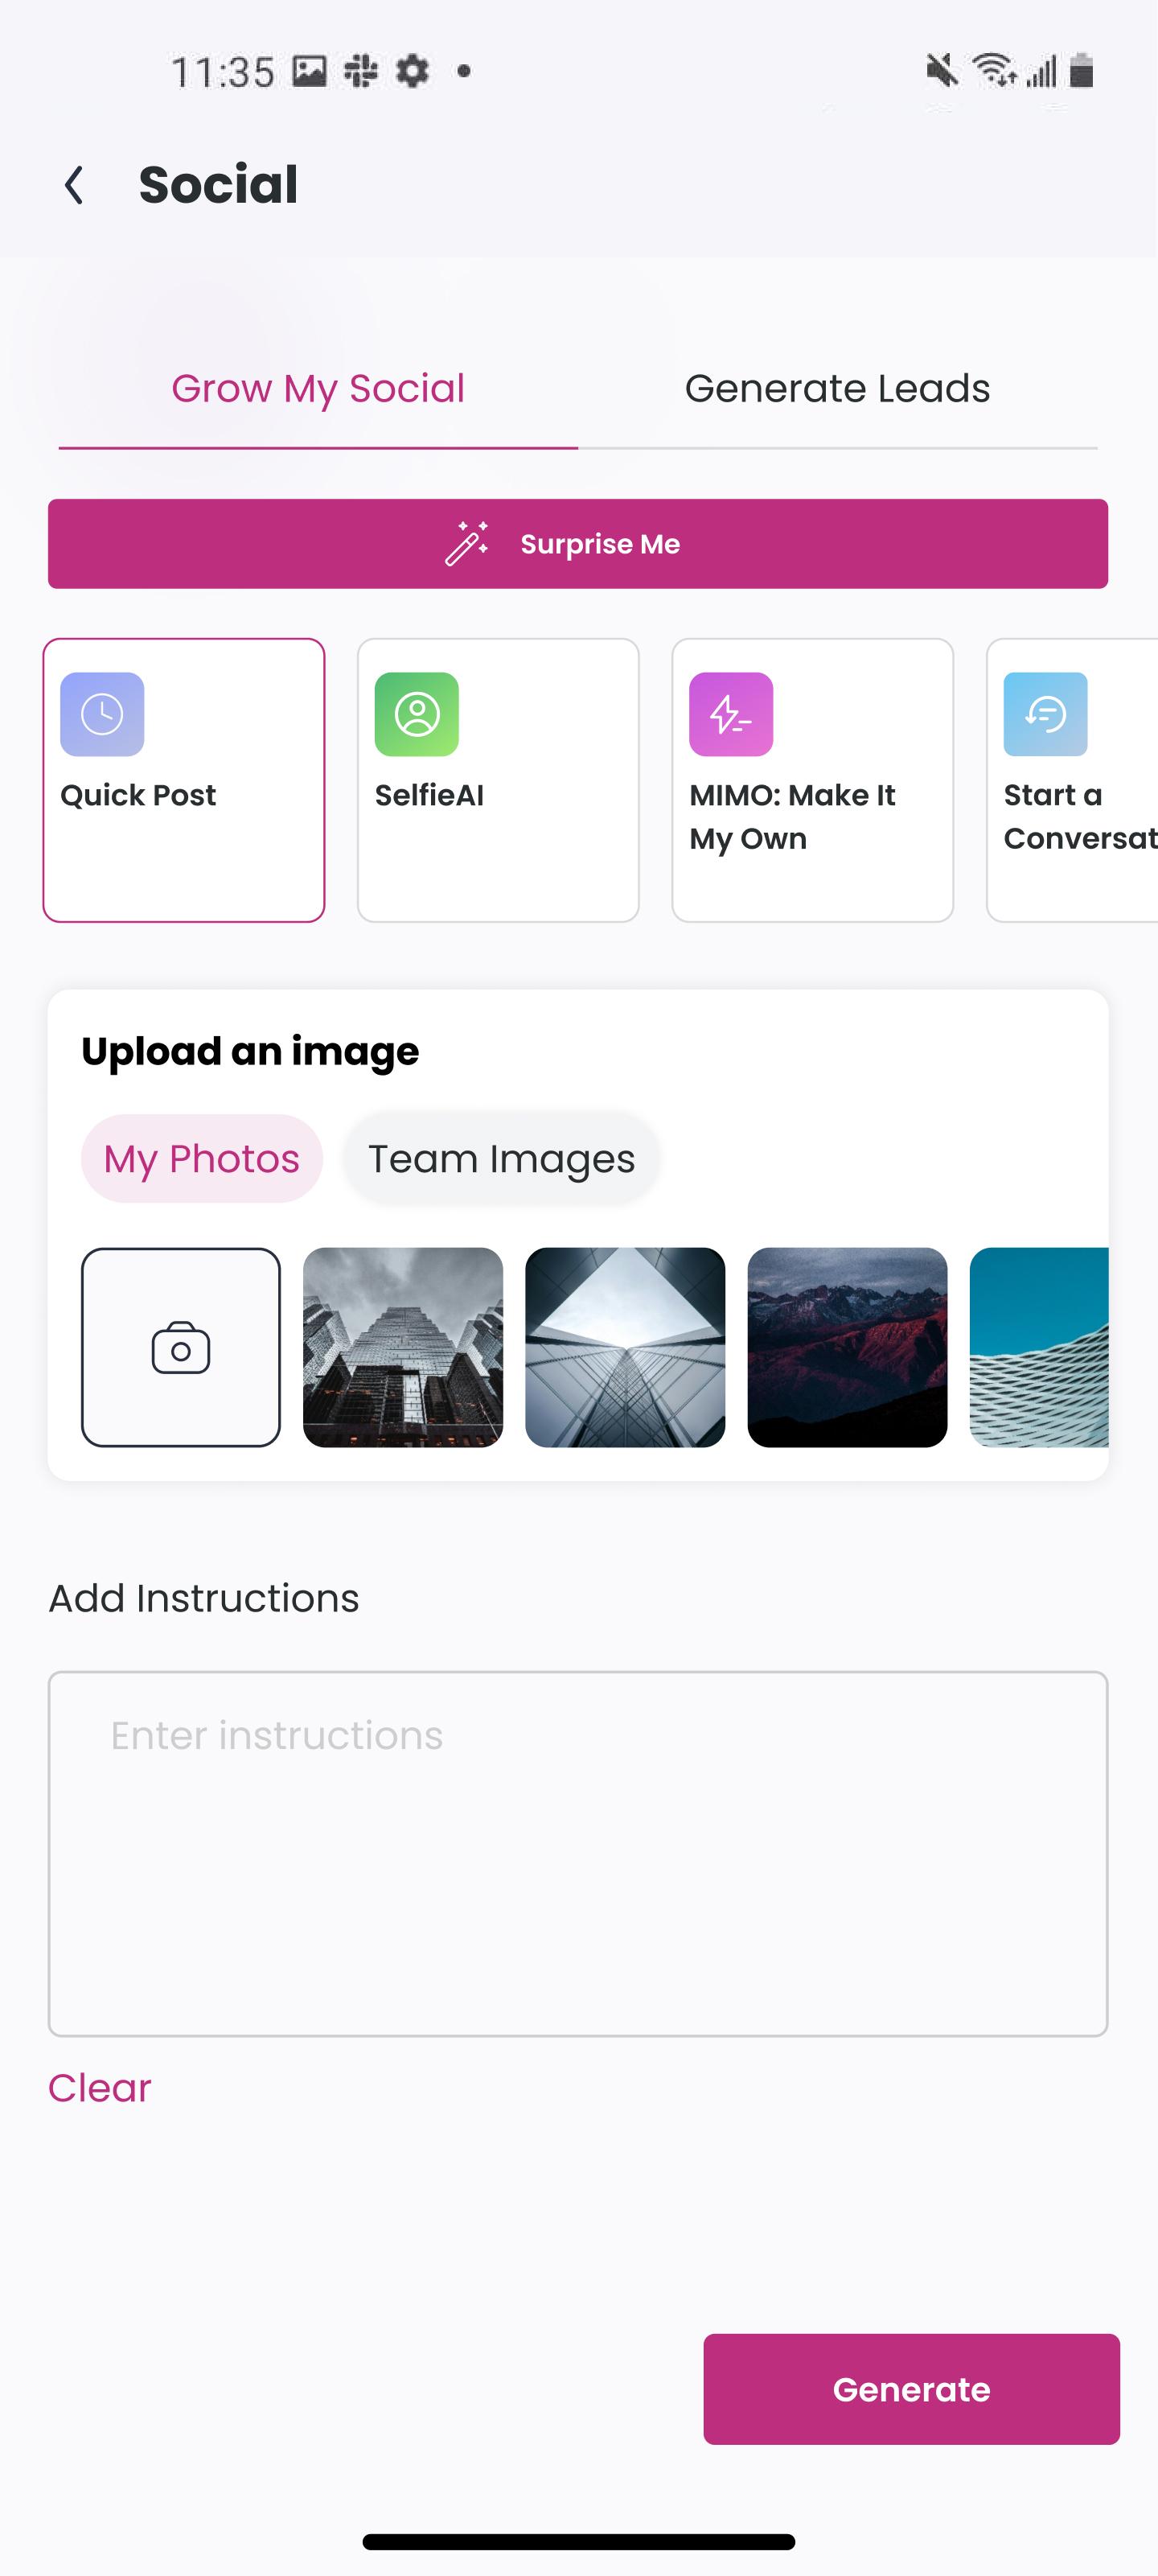Tap the MIMO lightning bolt icon

(731, 714)
